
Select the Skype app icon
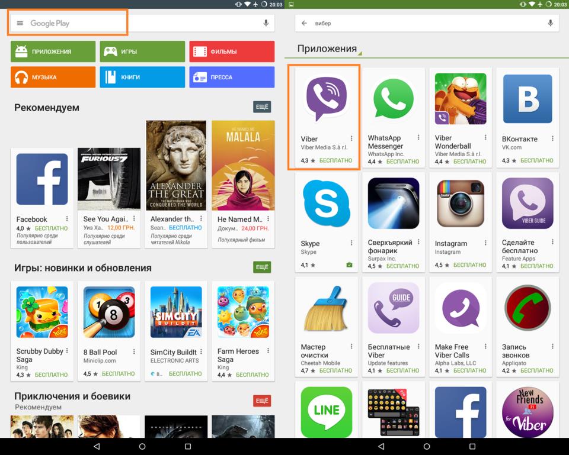click(x=326, y=204)
